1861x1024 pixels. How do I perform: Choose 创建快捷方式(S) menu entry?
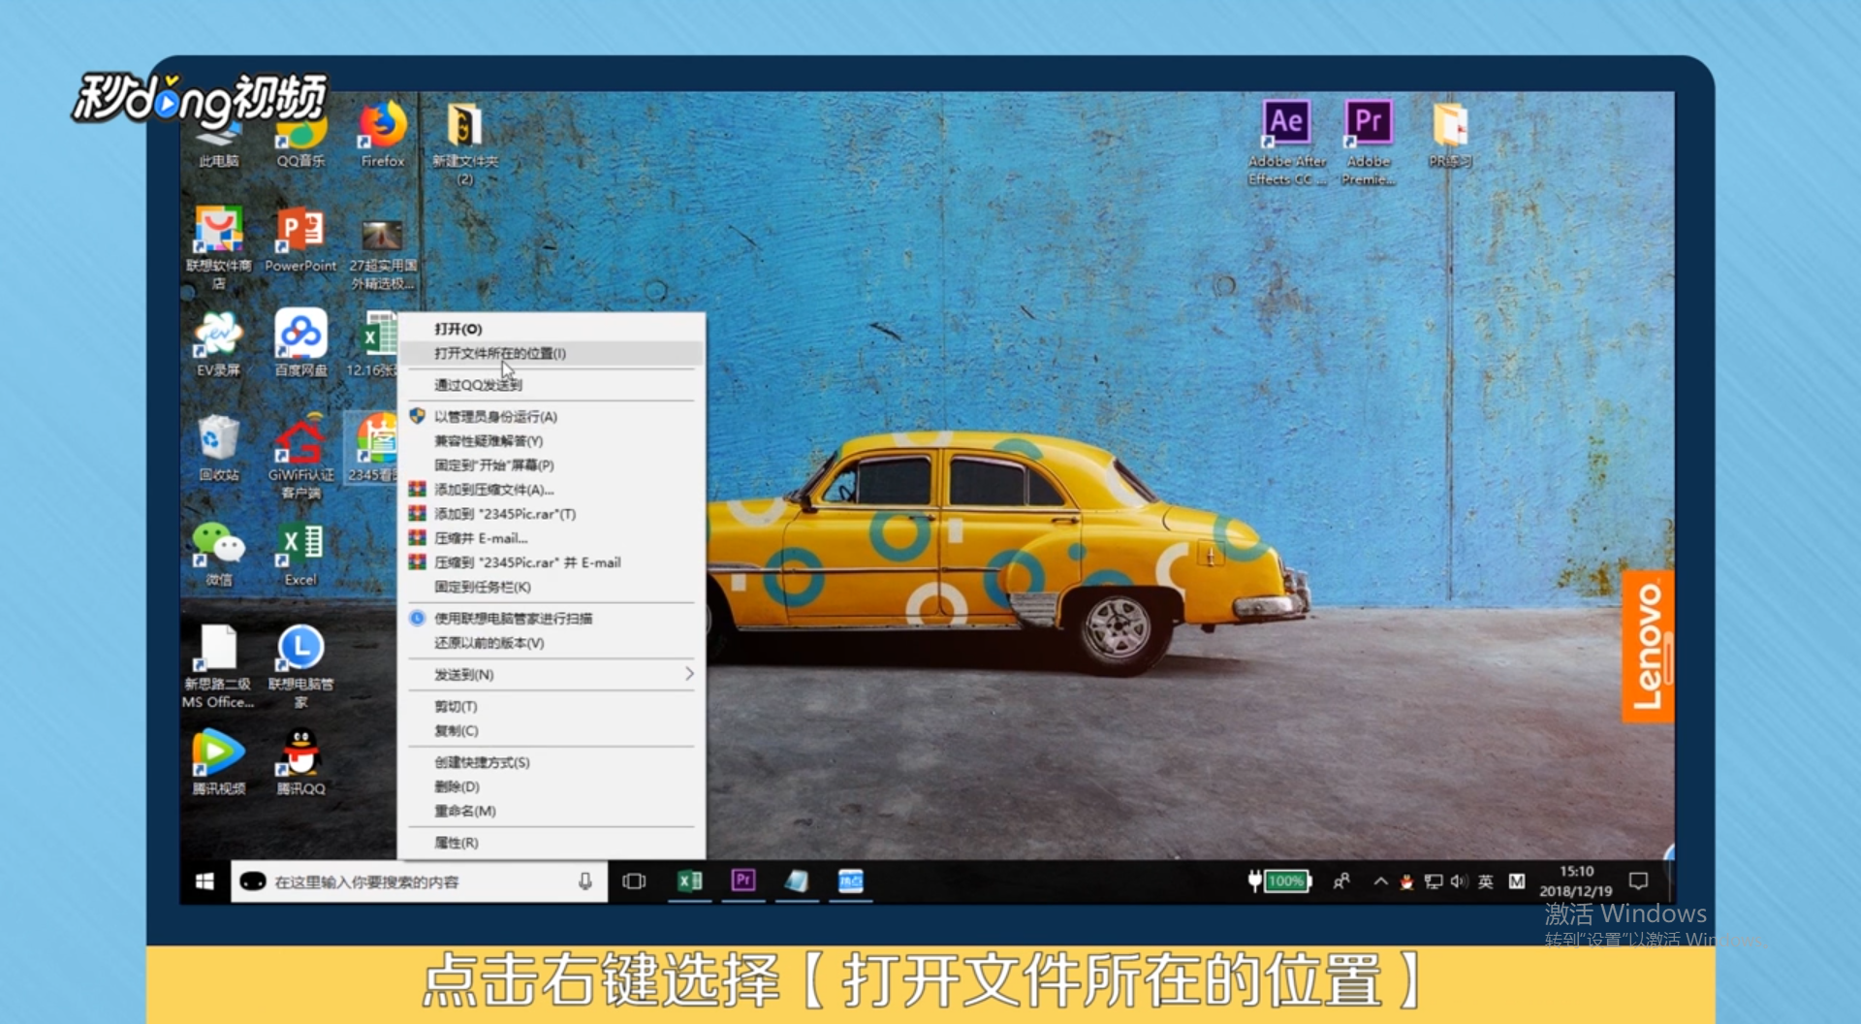[x=552, y=763]
